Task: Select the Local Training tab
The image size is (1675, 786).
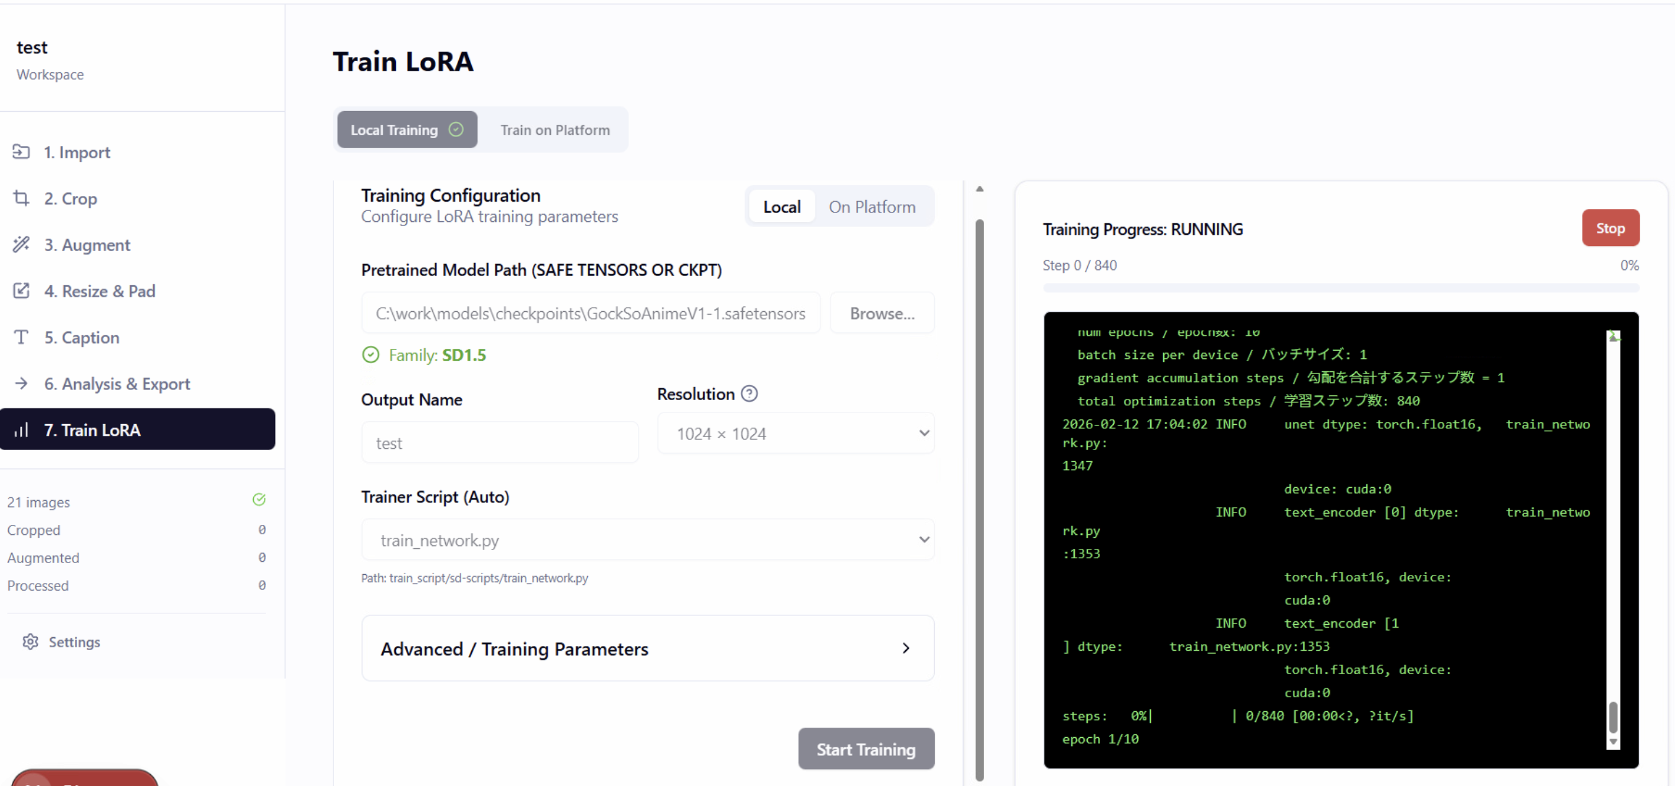Action: pyautogui.click(x=406, y=130)
